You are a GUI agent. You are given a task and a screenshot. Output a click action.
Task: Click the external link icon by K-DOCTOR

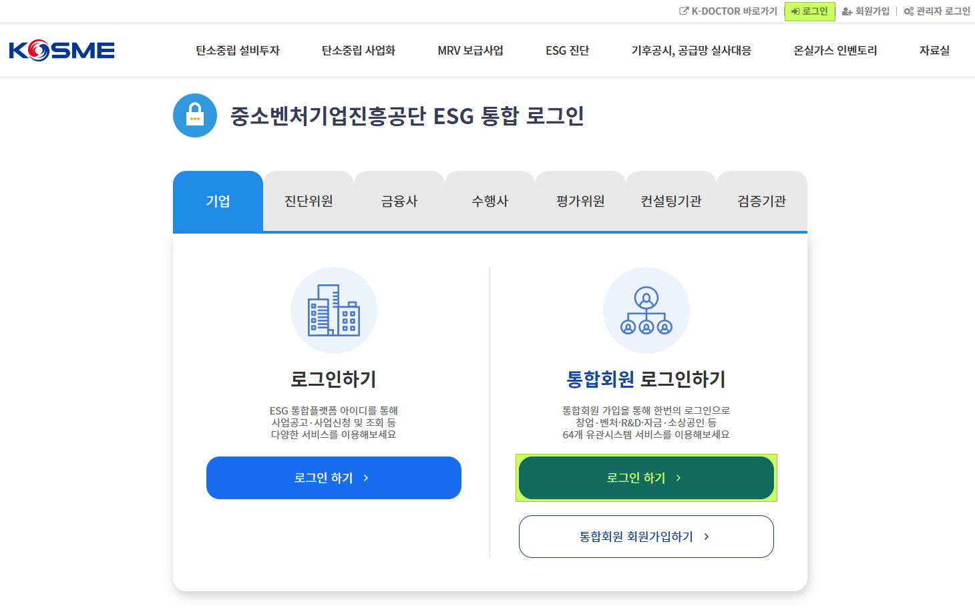[684, 11]
